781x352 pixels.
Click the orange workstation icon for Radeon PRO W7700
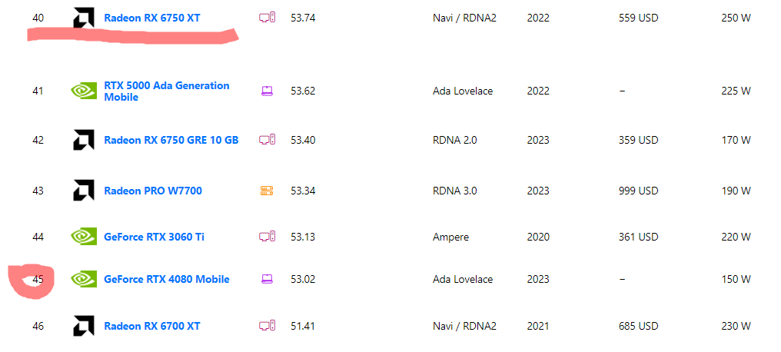267,191
